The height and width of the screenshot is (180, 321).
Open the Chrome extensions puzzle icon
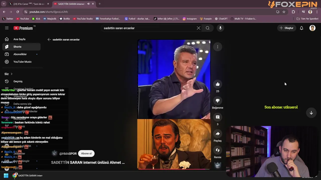click(x=293, y=12)
